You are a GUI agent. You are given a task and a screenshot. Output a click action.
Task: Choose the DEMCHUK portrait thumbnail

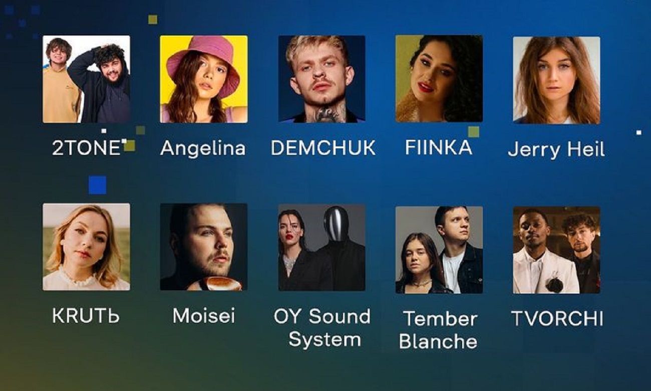[321, 79]
